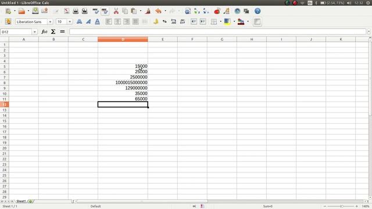This screenshot has width=372, height=209.
Task: Click the volume icon in system tray
Action: pos(349,3)
